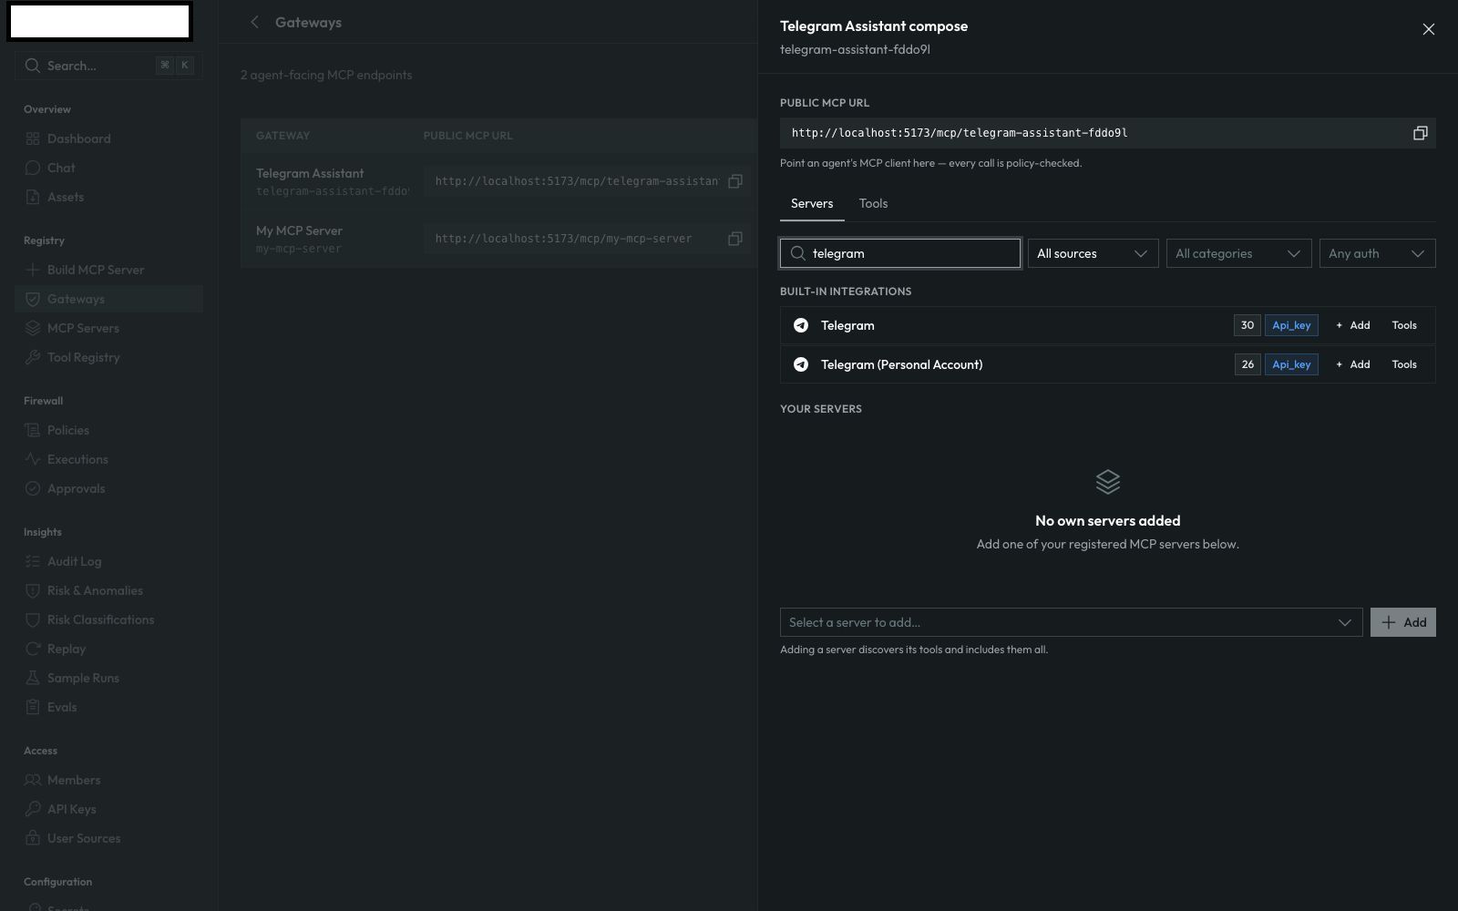Select Gateways in the sidebar
The height and width of the screenshot is (911, 1458).
point(108,299)
